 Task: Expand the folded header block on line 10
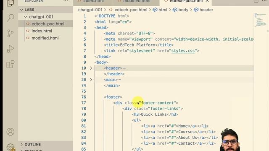[x=91, y=68]
